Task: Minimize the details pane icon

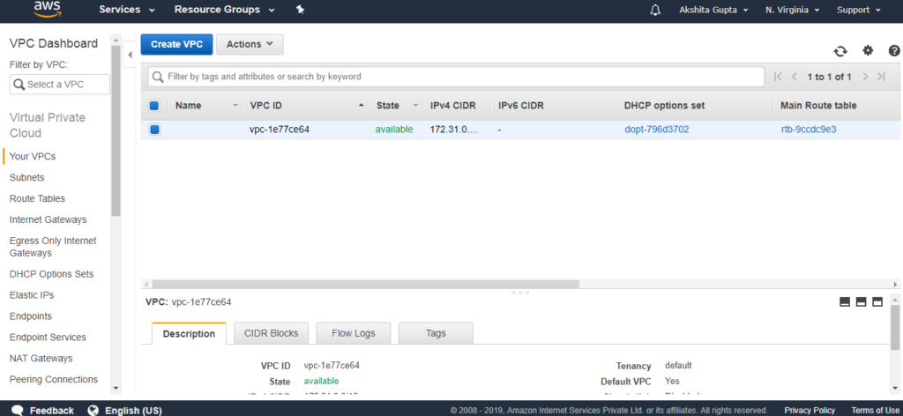Action: click(x=845, y=302)
